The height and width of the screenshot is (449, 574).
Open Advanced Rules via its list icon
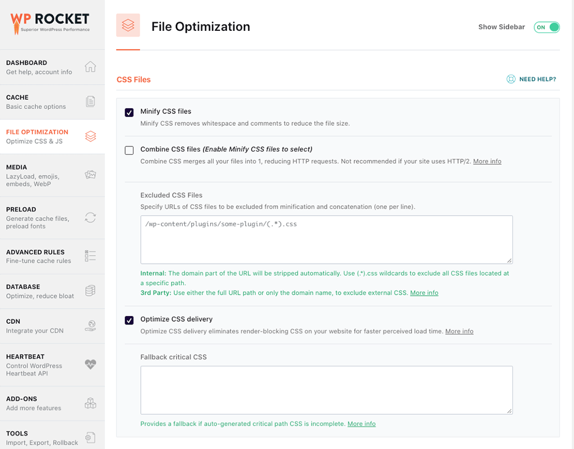click(90, 256)
